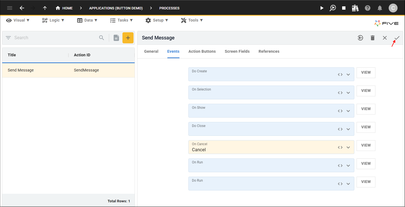This screenshot has width=405, height=207.
Task: Open code editor for On Selection
Action: click(x=340, y=93)
